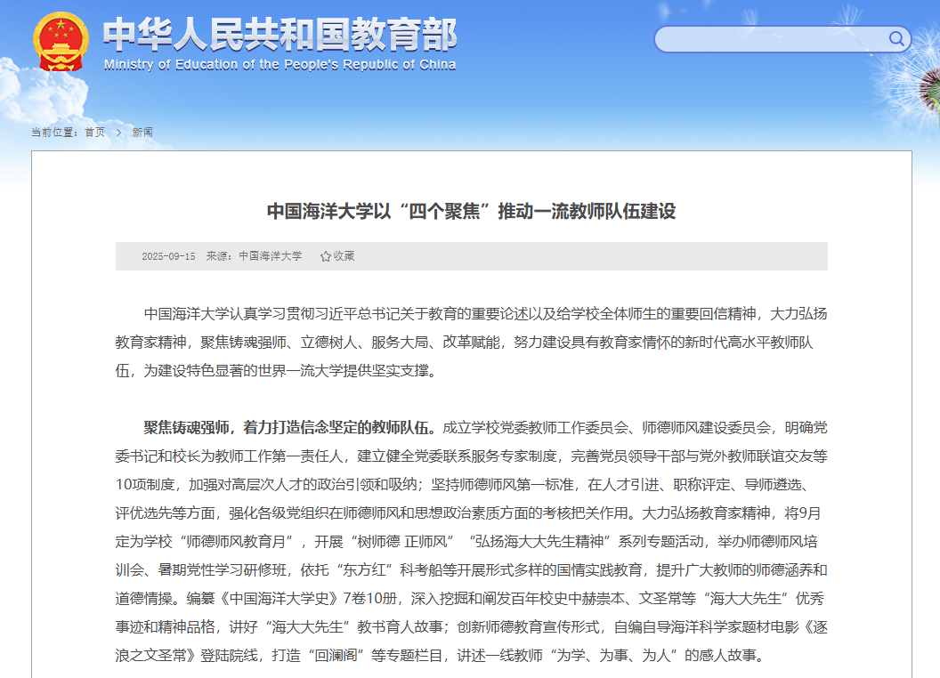The image size is (940, 678).
Task: Click the publication date 2025-09-15
Action: point(168,256)
